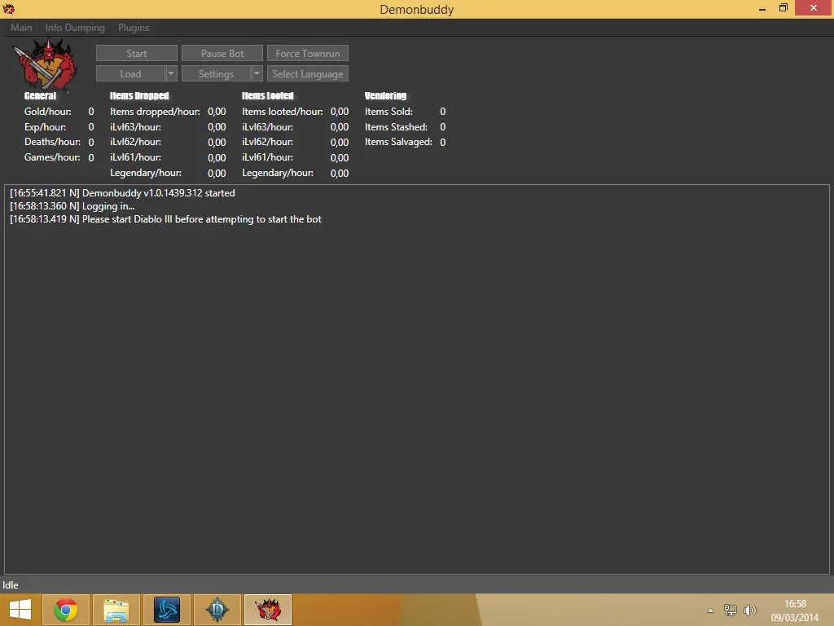Screen dimensions: 834x626
Task: Click the Select Language button
Action: coord(308,74)
